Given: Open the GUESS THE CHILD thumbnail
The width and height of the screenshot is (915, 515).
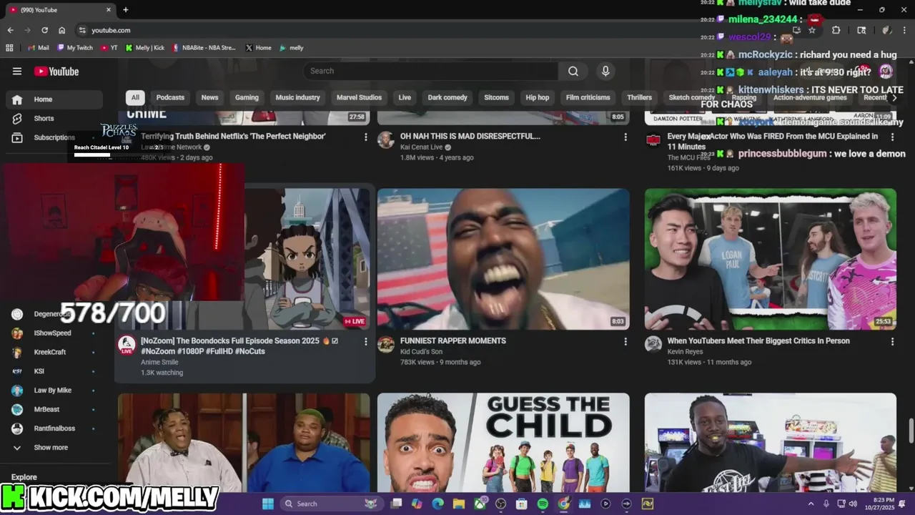Looking at the screenshot, I should [503, 443].
